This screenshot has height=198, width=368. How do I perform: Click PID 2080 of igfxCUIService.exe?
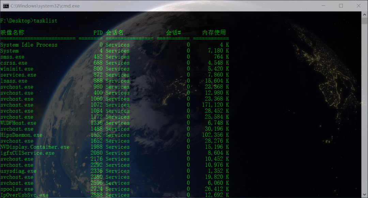point(97,153)
